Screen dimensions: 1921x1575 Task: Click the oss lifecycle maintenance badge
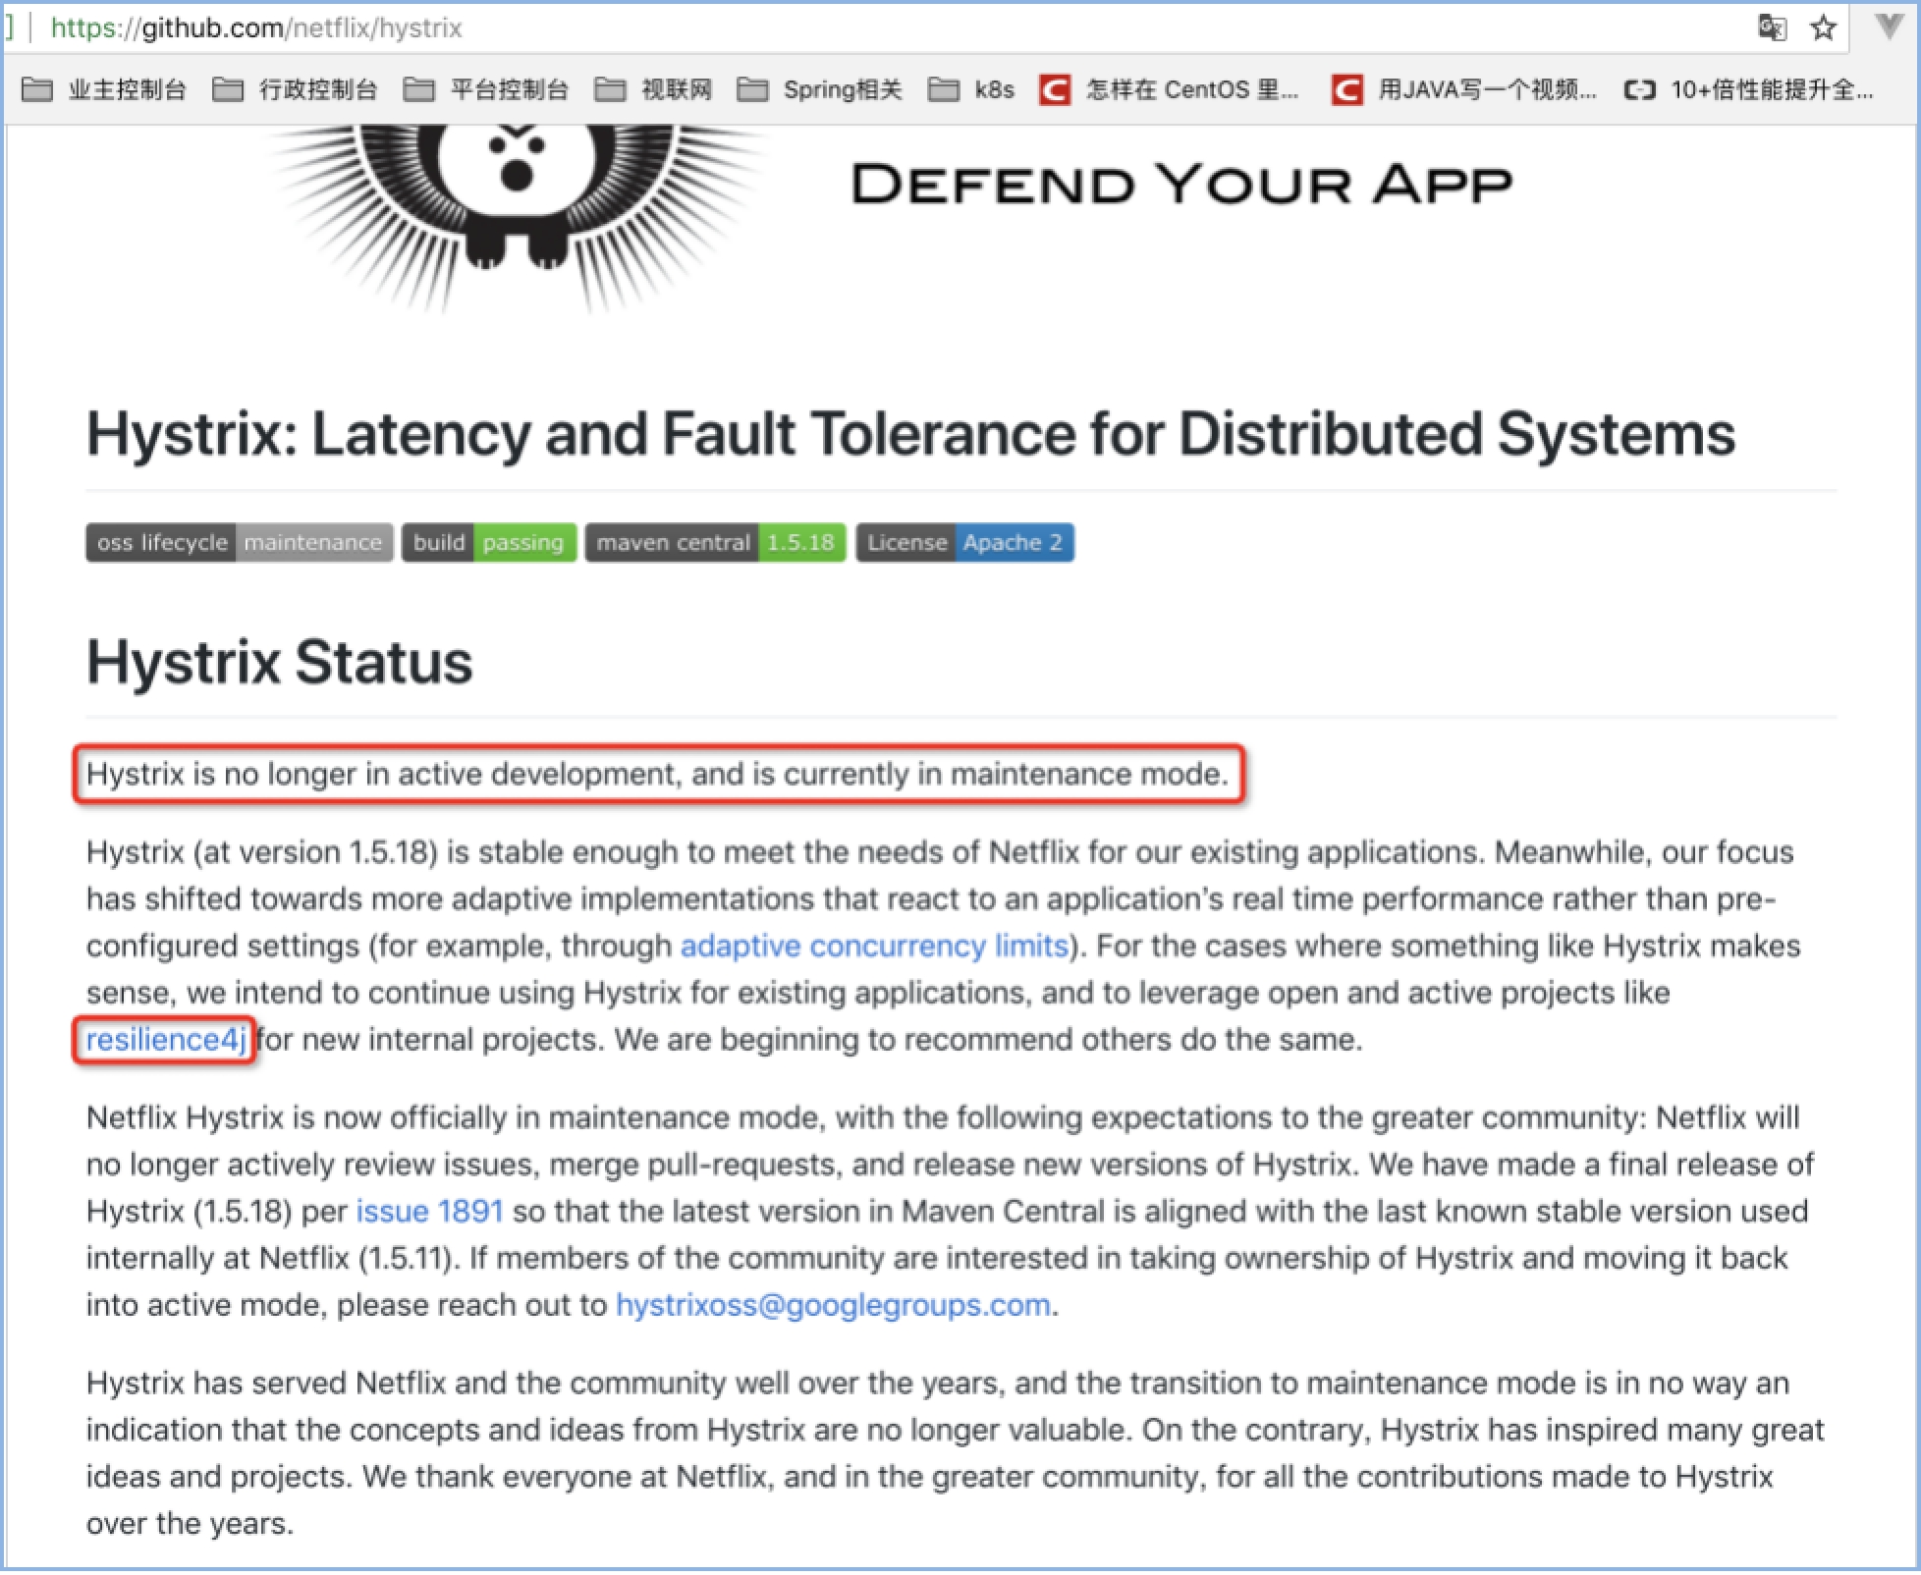(239, 543)
